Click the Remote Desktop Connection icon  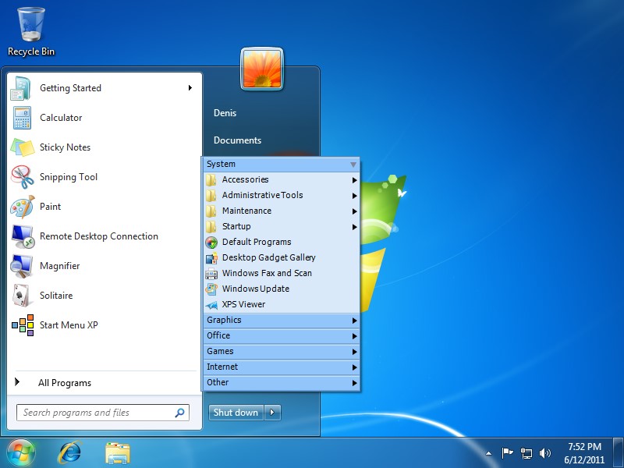coord(23,236)
